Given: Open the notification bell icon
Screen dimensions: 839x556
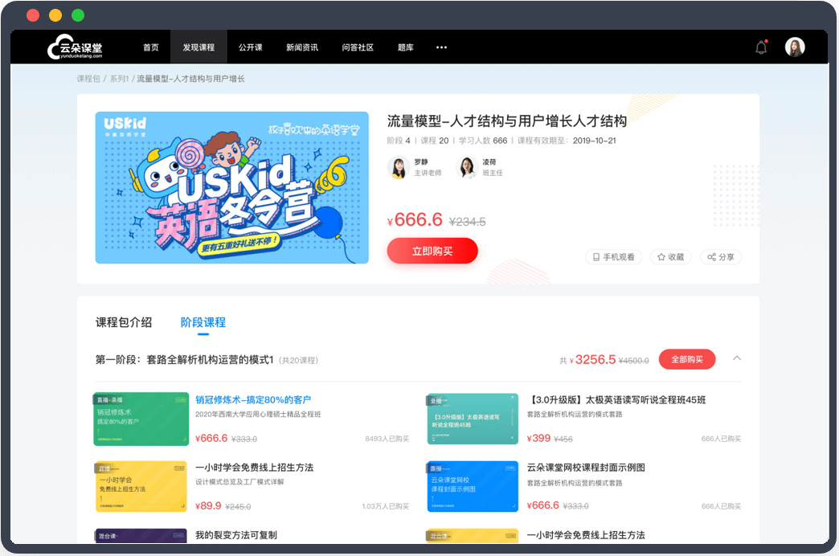Looking at the screenshot, I should point(761,47).
